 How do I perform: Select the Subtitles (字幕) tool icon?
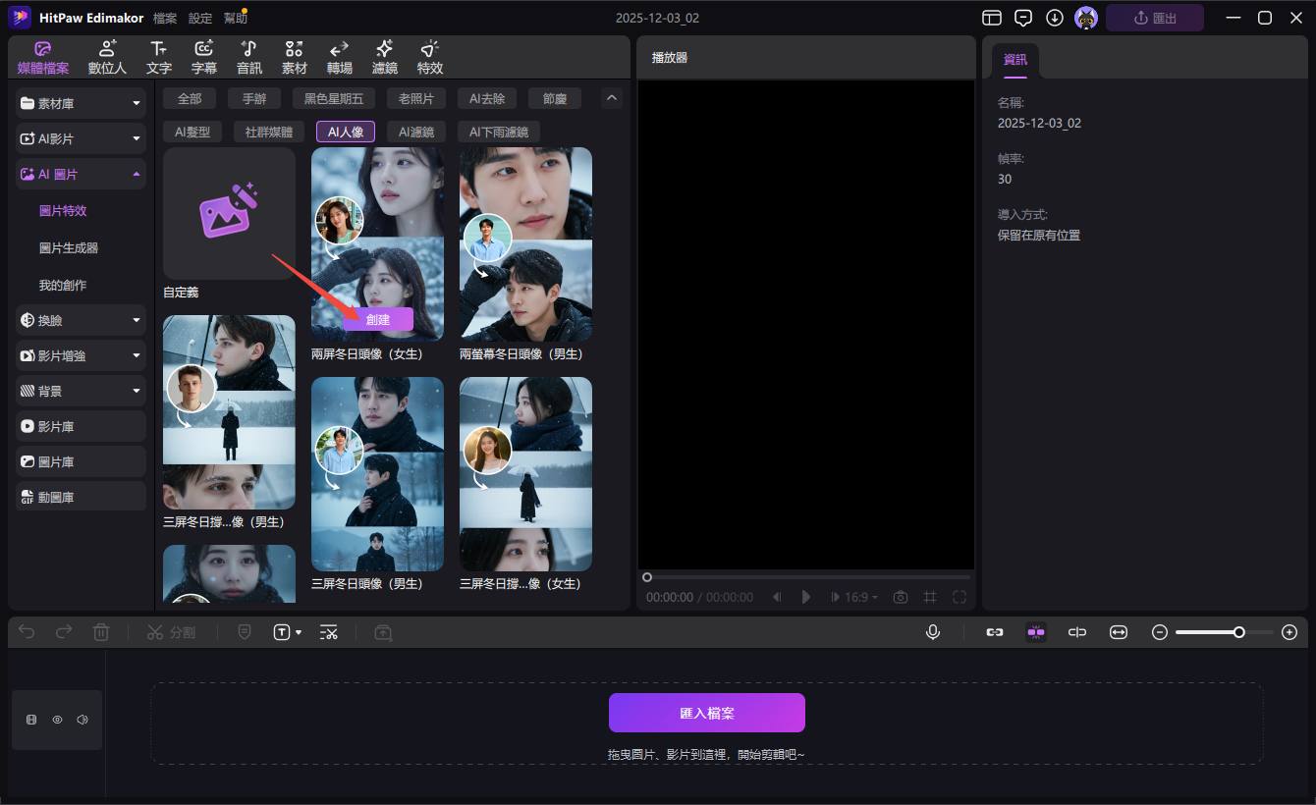204,58
